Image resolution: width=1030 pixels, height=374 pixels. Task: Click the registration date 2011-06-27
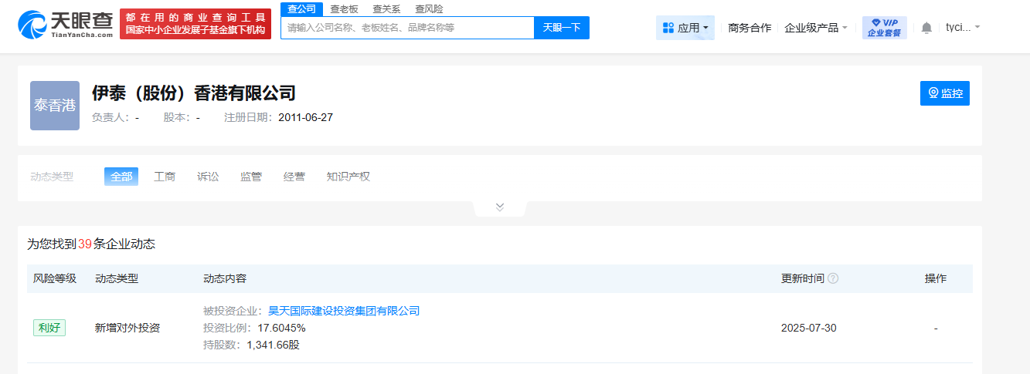305,117
